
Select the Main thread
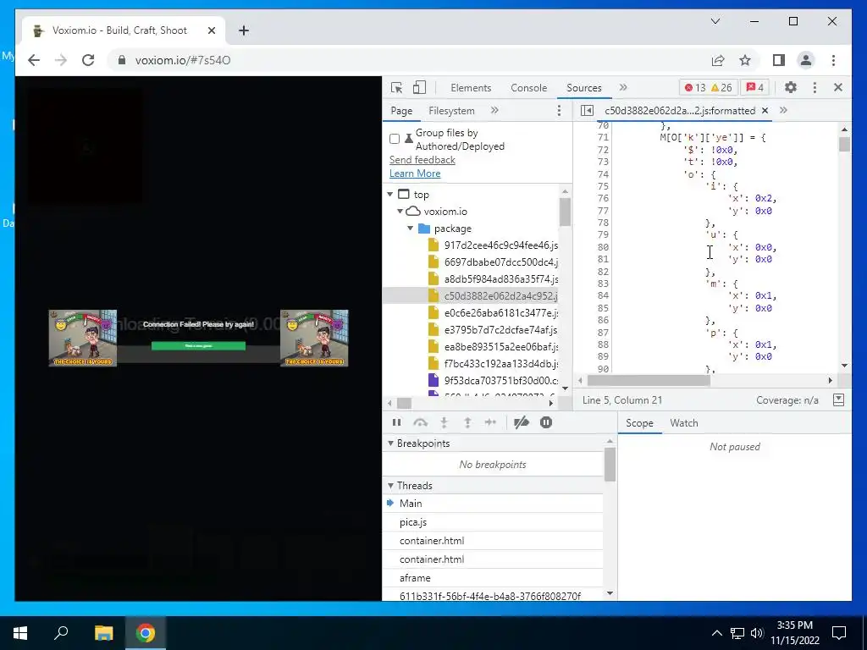[x=411, y=504]
